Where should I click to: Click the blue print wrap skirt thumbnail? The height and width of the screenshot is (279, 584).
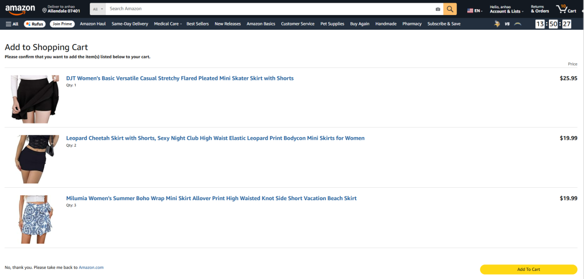tap(35, 219)
